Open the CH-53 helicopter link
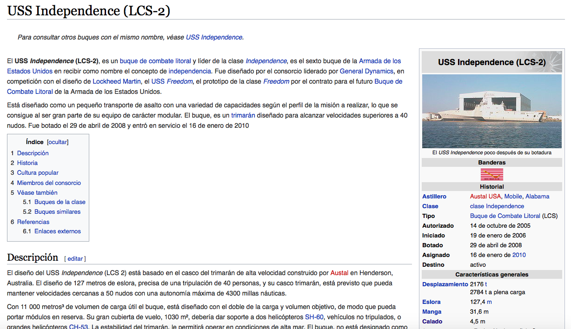571x329 pixels. (x=78, y=327)
